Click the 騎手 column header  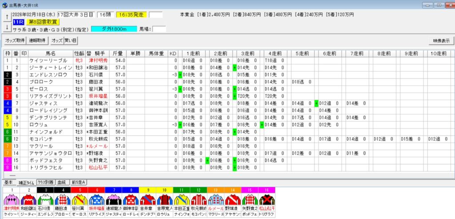pyautogui.click(x=97, y=53)
